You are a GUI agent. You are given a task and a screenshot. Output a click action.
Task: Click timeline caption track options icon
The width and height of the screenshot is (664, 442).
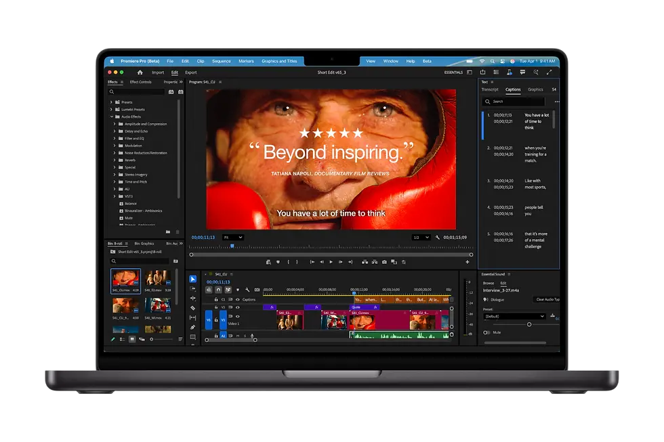[257, 290]
